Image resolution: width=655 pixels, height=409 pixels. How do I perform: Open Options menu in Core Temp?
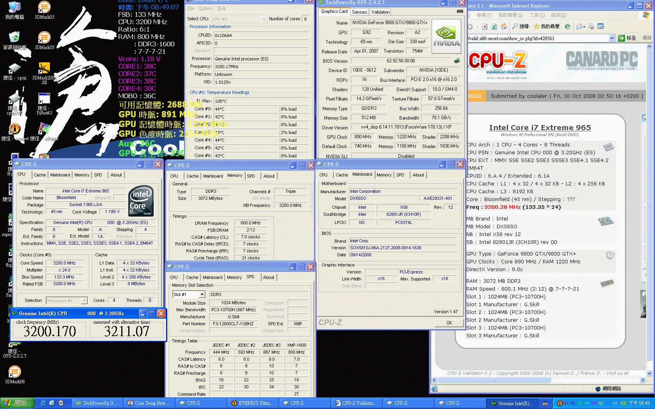click(205, 8)
